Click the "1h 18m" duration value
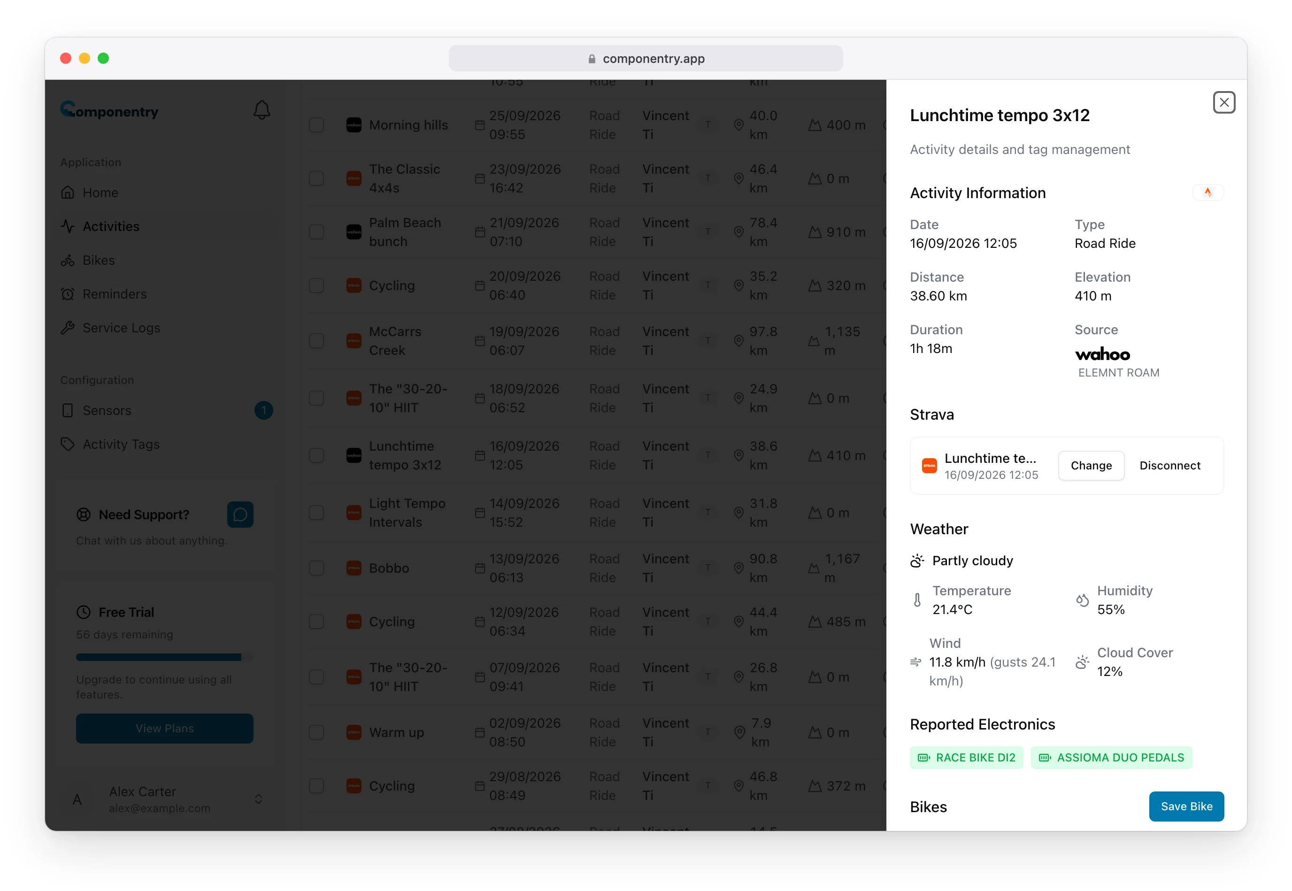1292x891 pixels. click(931, 349)
